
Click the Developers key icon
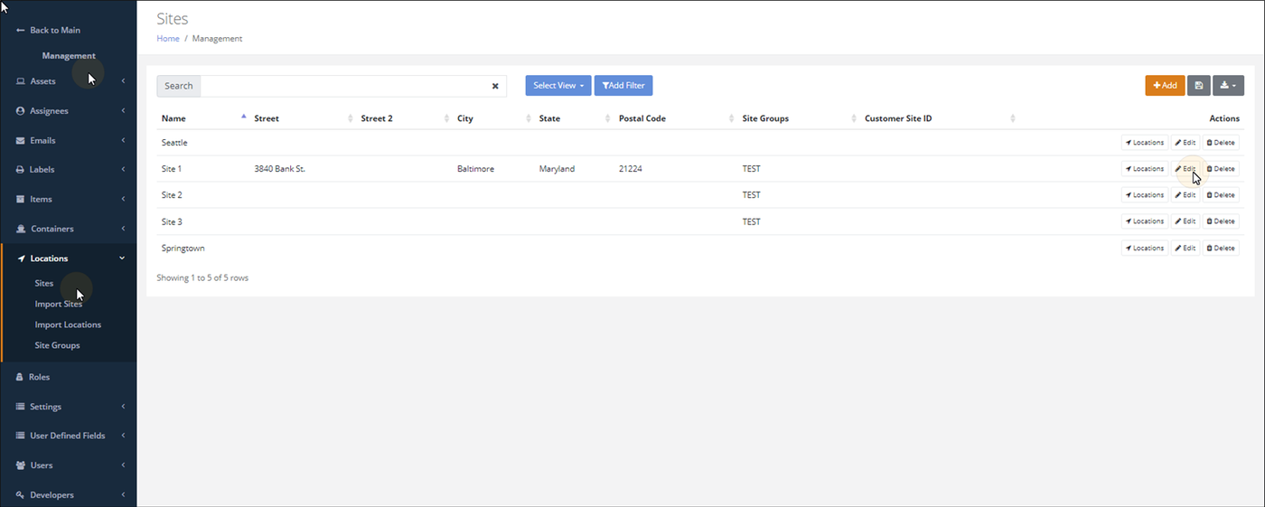click(21, 495)
